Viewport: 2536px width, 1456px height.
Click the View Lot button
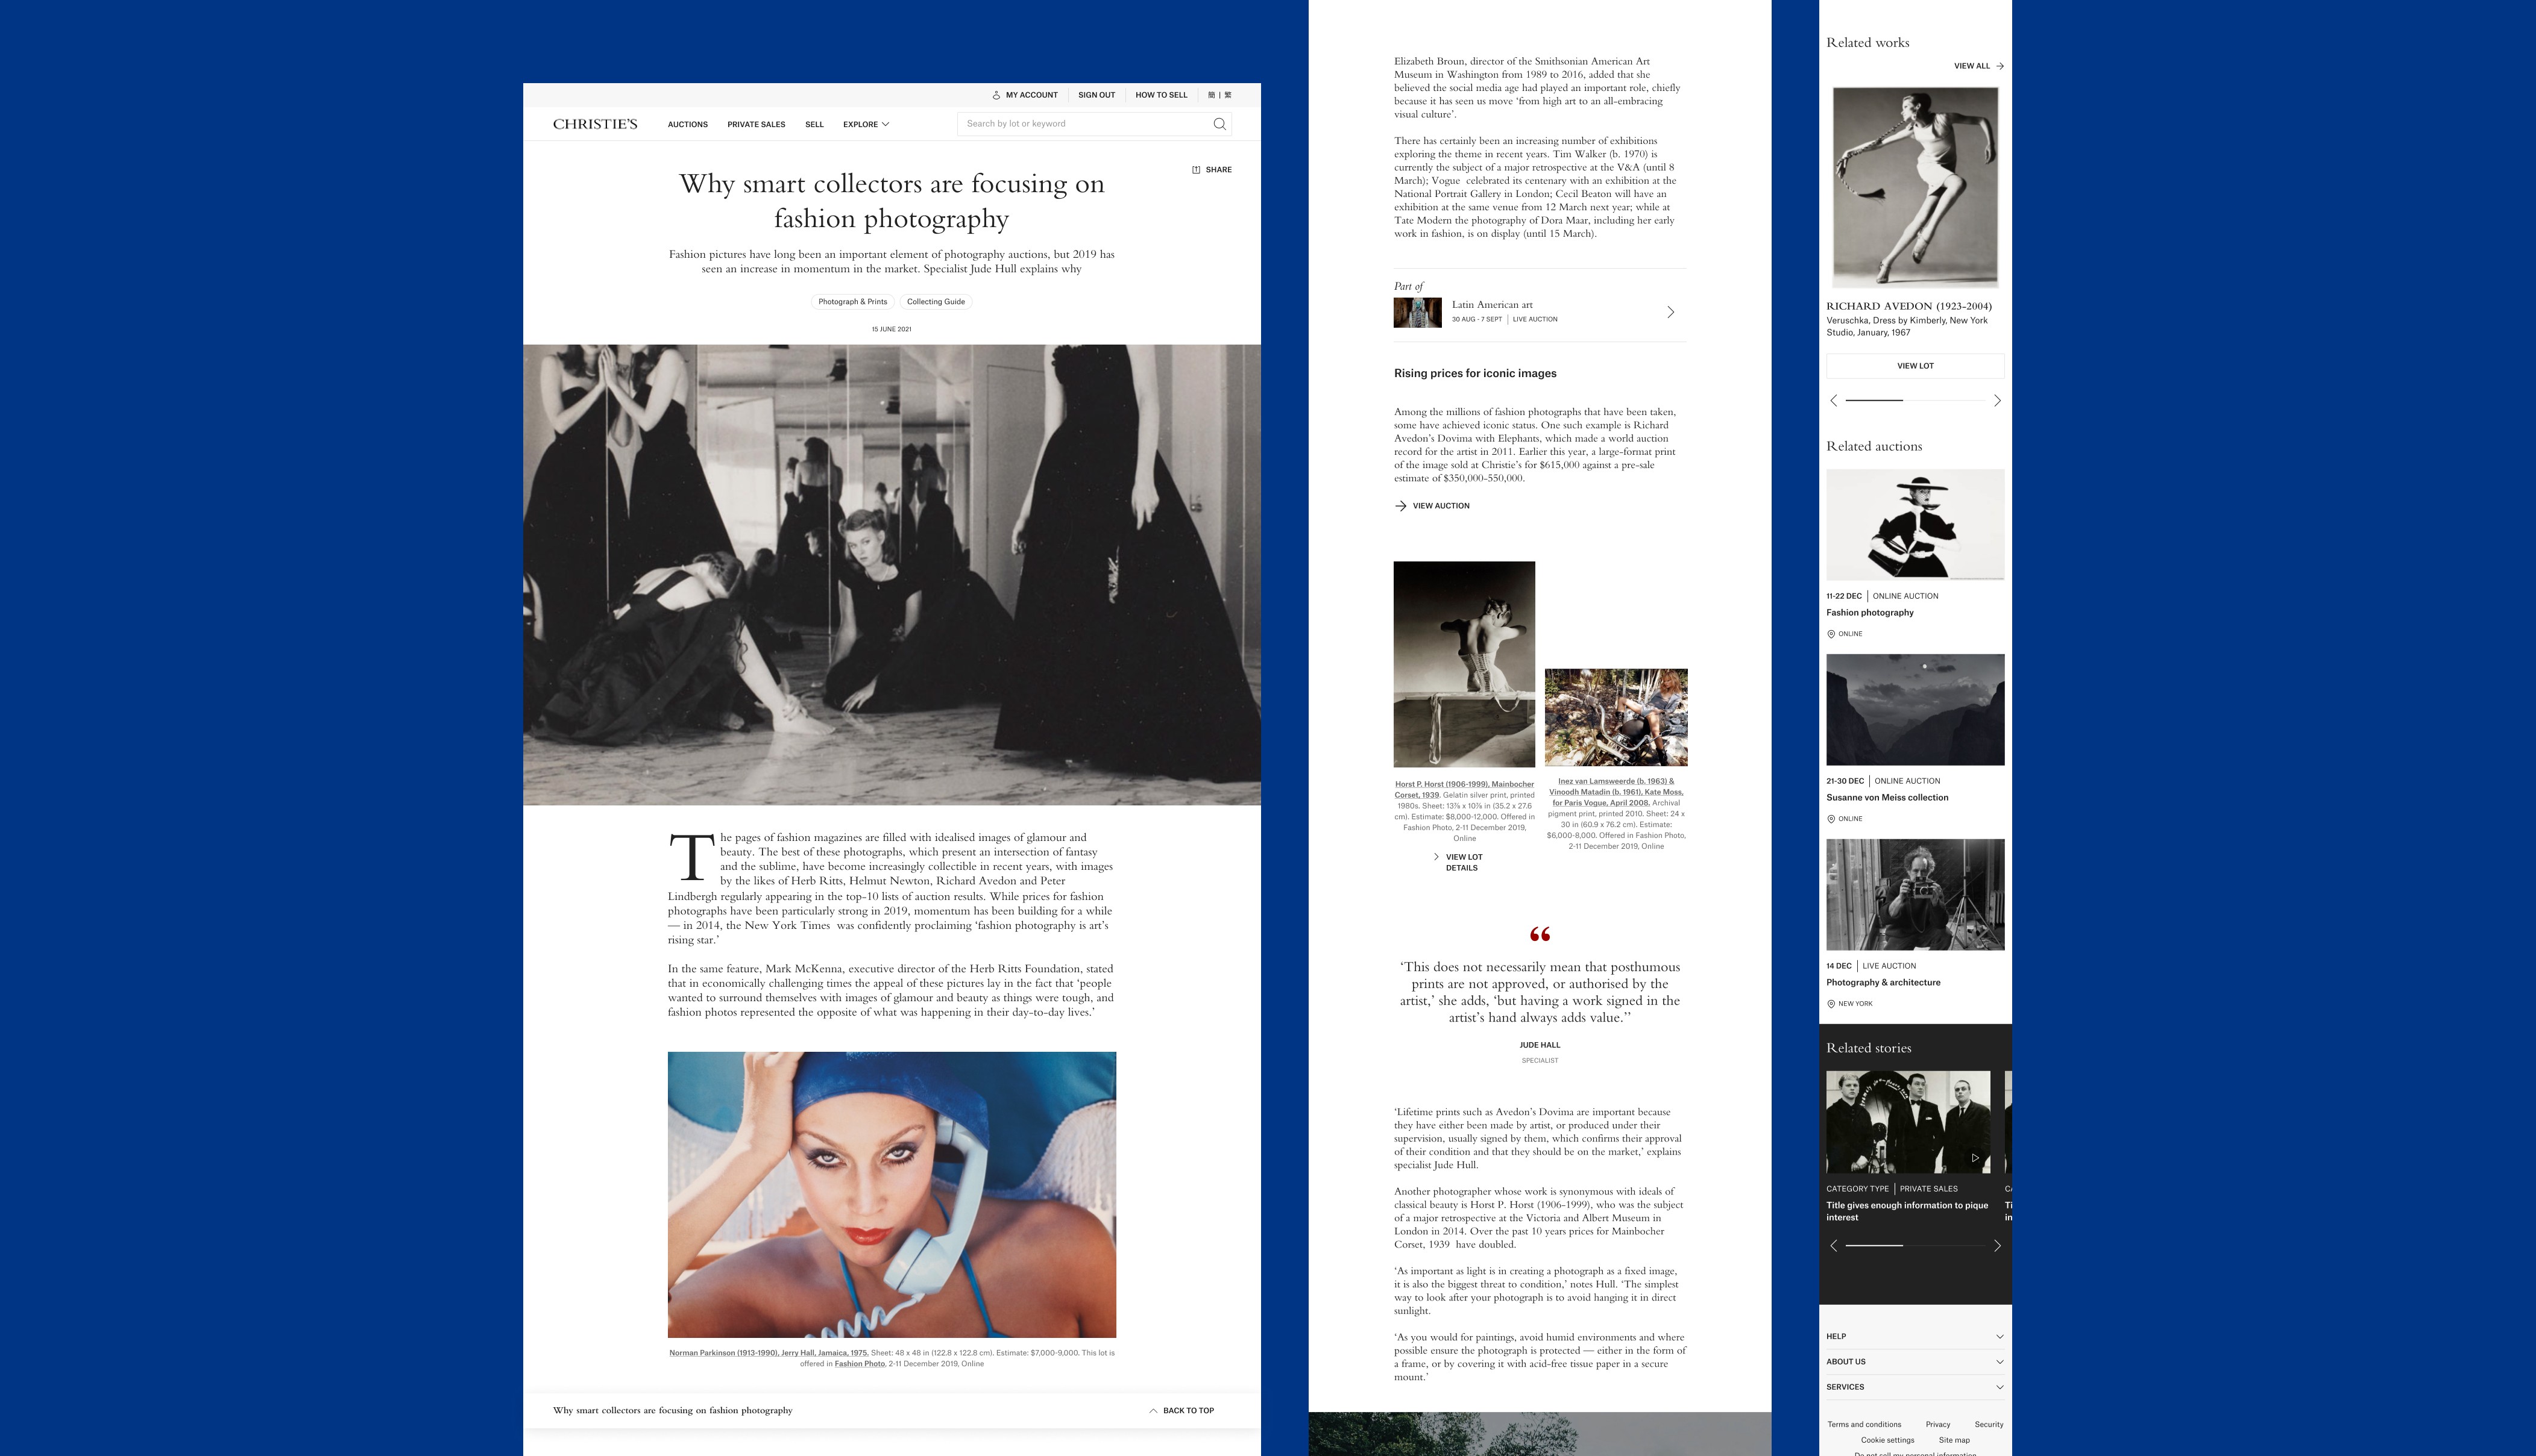[x=1915, y=366]
